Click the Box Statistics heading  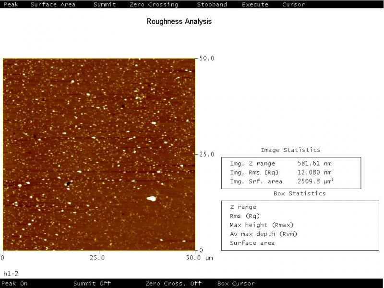click(300, 193)
